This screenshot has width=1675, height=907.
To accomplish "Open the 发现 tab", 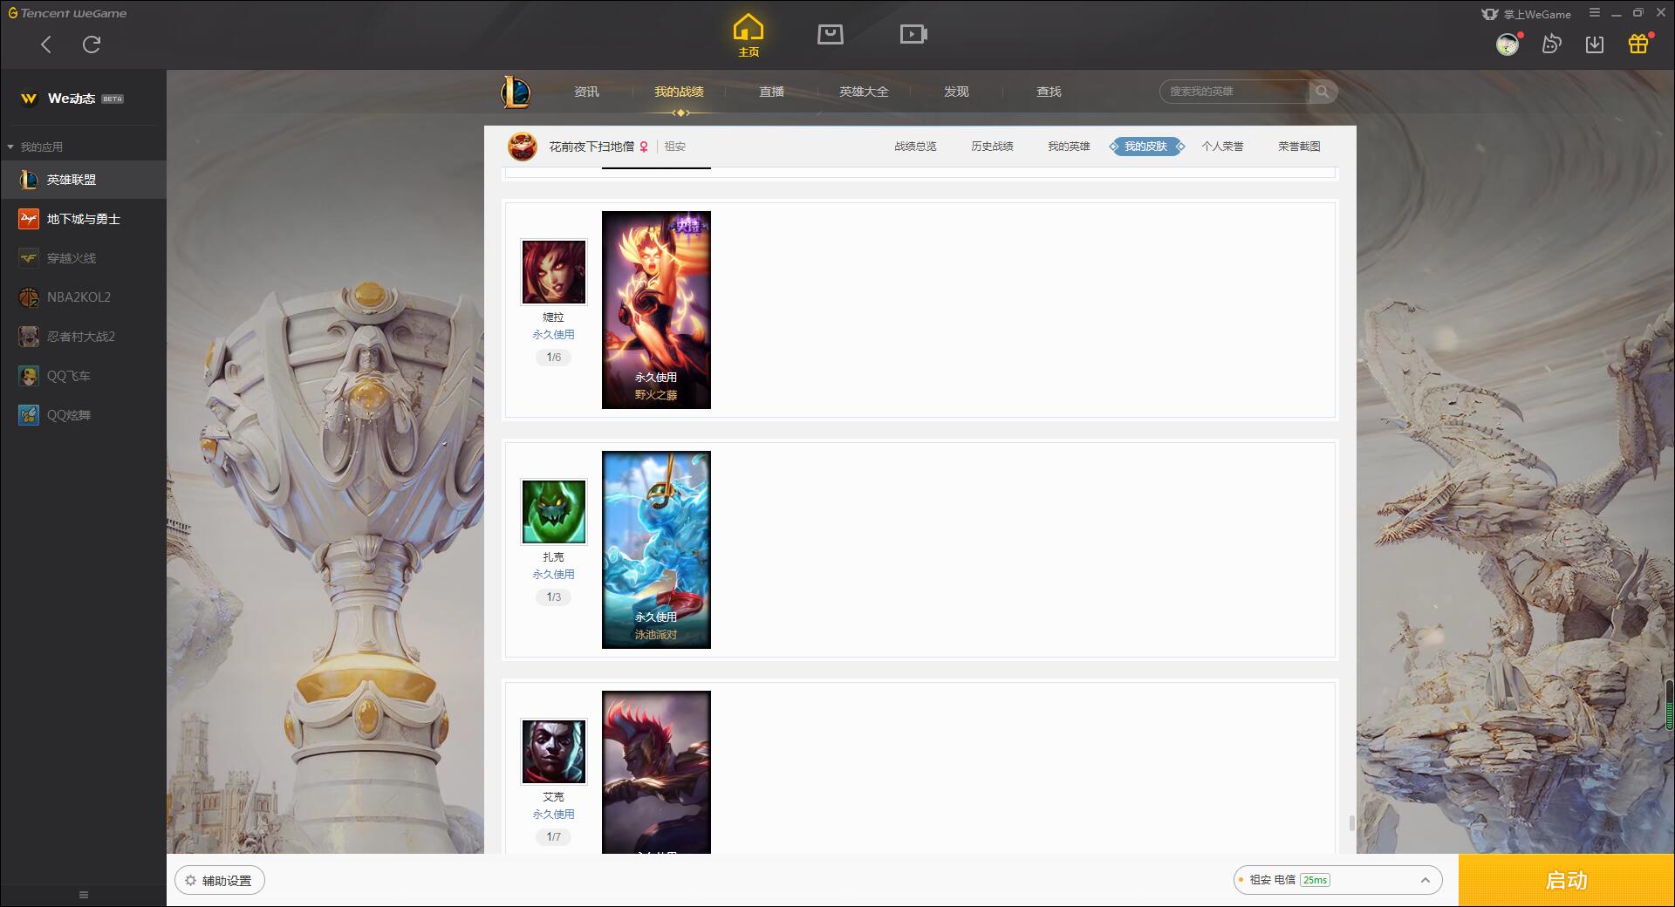I will tap(956, 92).
